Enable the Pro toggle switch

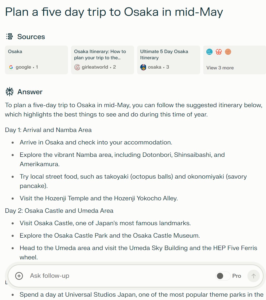pyautogui.click(x=223, y=276)
